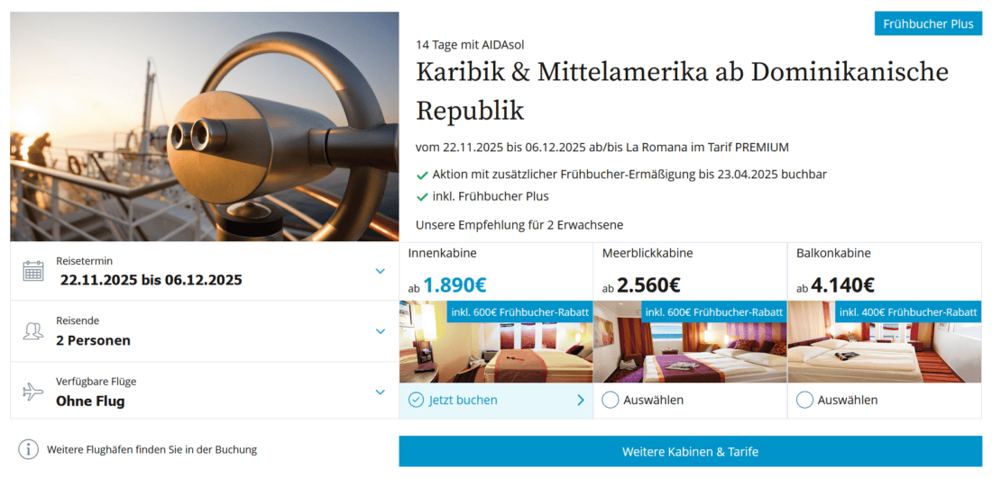
Task: Open the Reisende 2 Personen dropdown
Action: [380, 331]
